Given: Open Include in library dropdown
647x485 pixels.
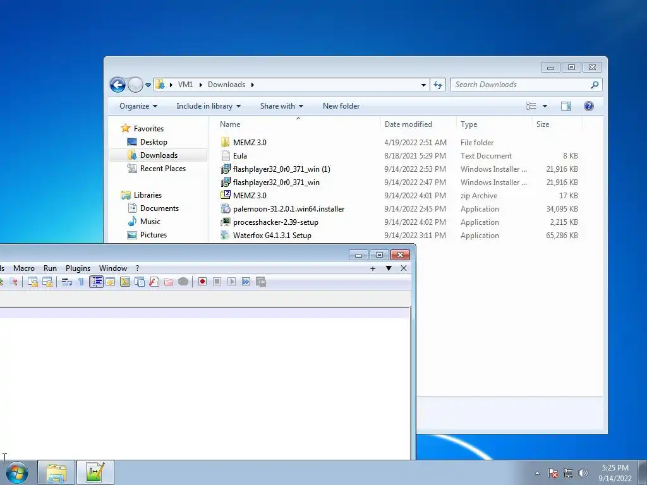Looking at the screenshot, I should click(x=209, y=106).
